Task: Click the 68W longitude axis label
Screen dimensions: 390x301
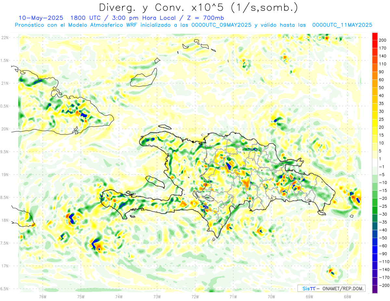Action: click(x=347, y=296)
